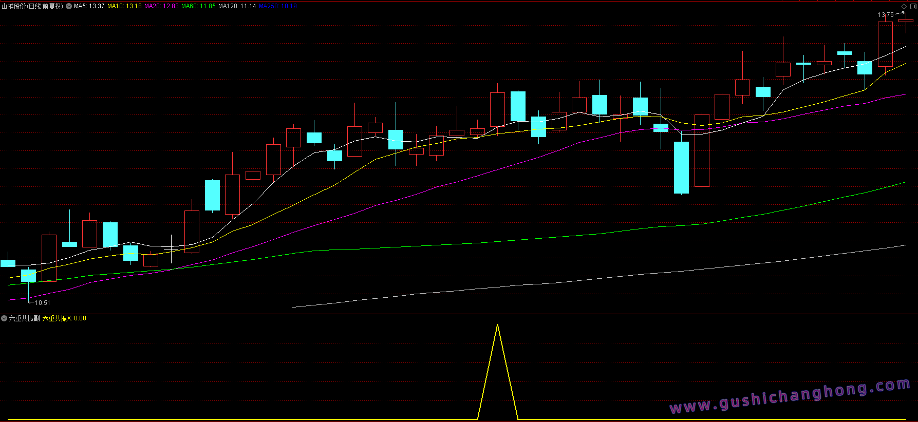Viewport: 918px width, 422px height.
Task: Click the 六重共振副 indicator name
Action: [x=24, y=318]
